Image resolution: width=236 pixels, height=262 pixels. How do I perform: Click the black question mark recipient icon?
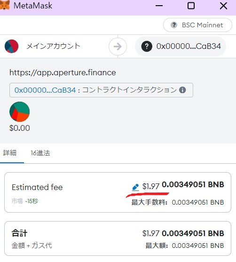pos(147,46)
